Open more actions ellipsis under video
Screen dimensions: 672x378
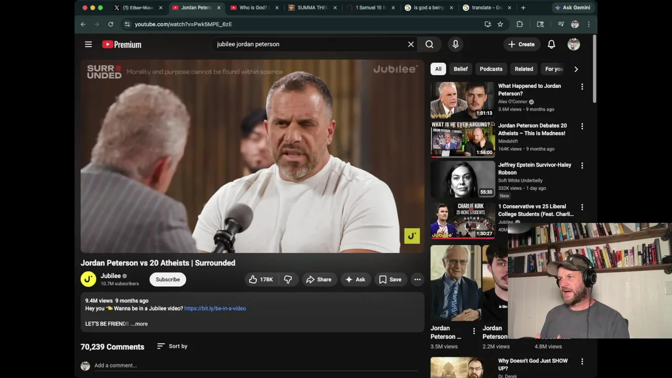coord(417,279)
